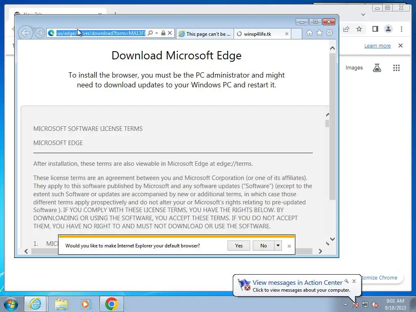This screenshot has height=312, width=416.
Task: Launch Windows Media Player from the taskbar
Action: (x=86, y=304)
